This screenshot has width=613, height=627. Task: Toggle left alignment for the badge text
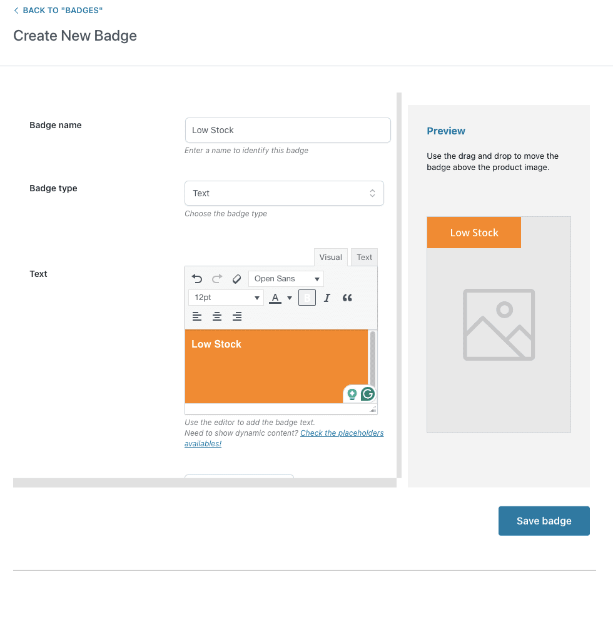click(197, 316)
